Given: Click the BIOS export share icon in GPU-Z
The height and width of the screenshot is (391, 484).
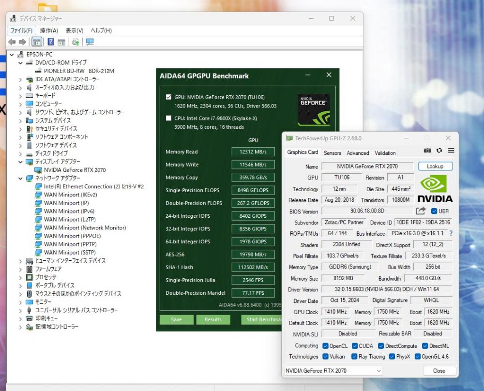Looking at the screenshot, I should (421, 211).
